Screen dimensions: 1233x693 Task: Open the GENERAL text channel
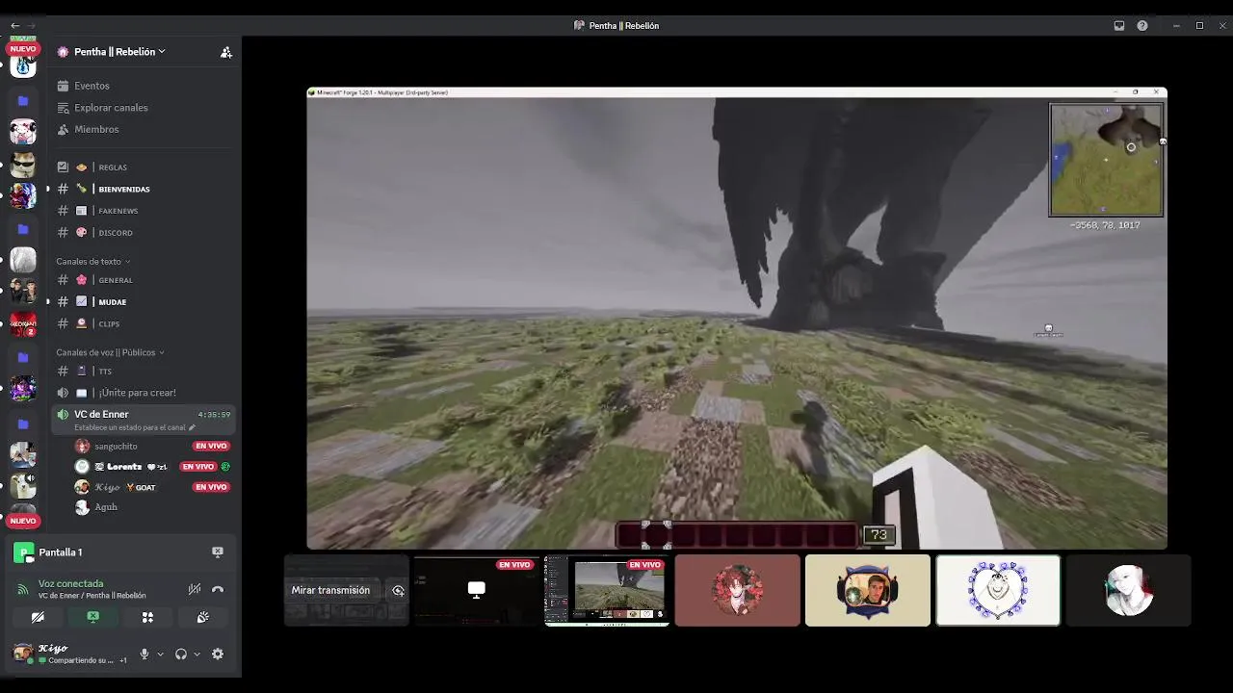(144, 280)
